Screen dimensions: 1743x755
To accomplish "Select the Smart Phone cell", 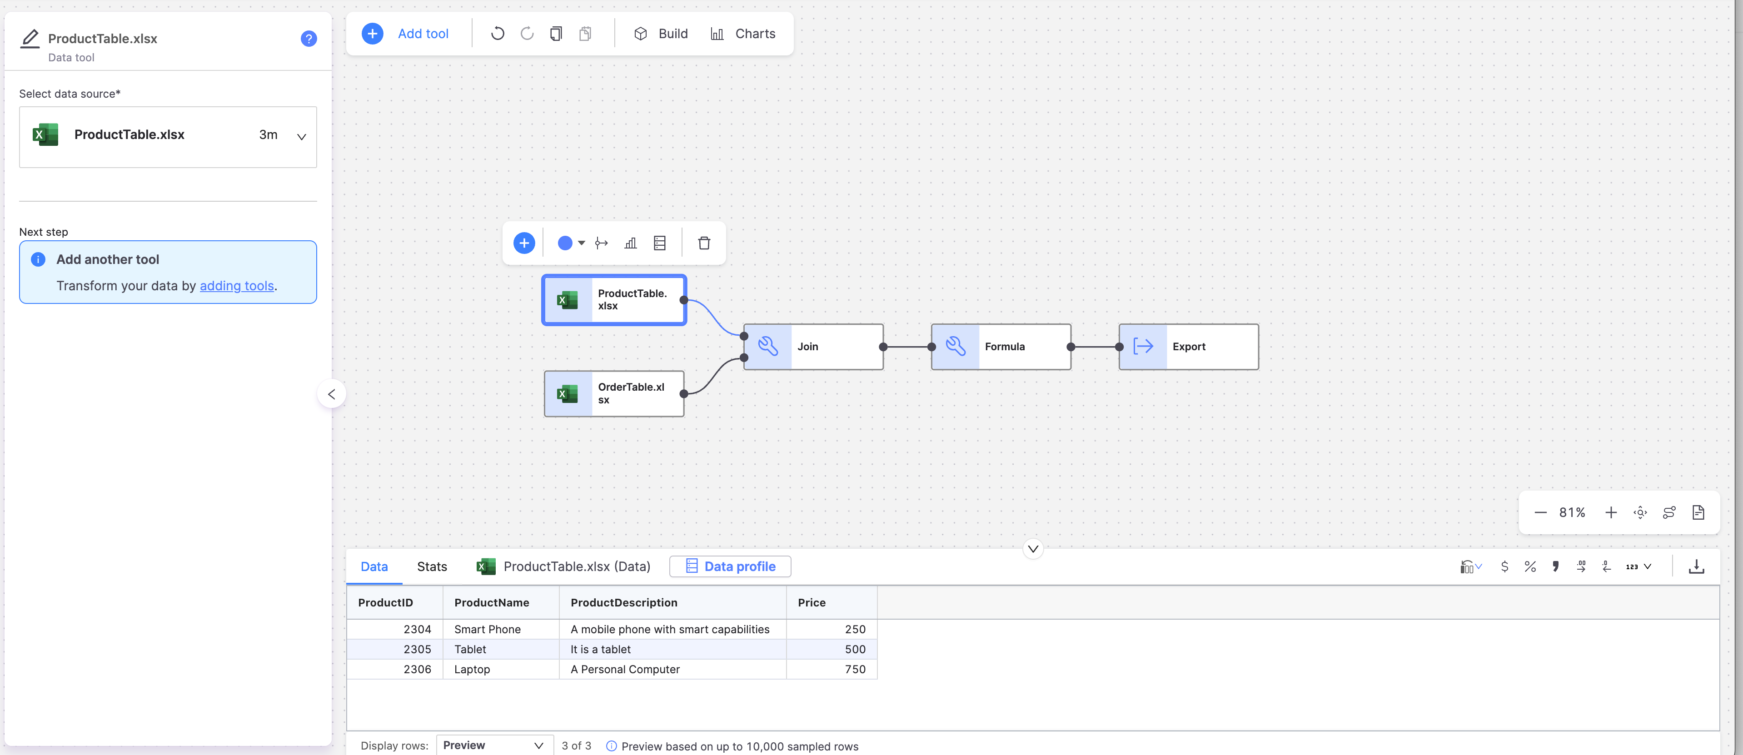I will tap(501, 629).
